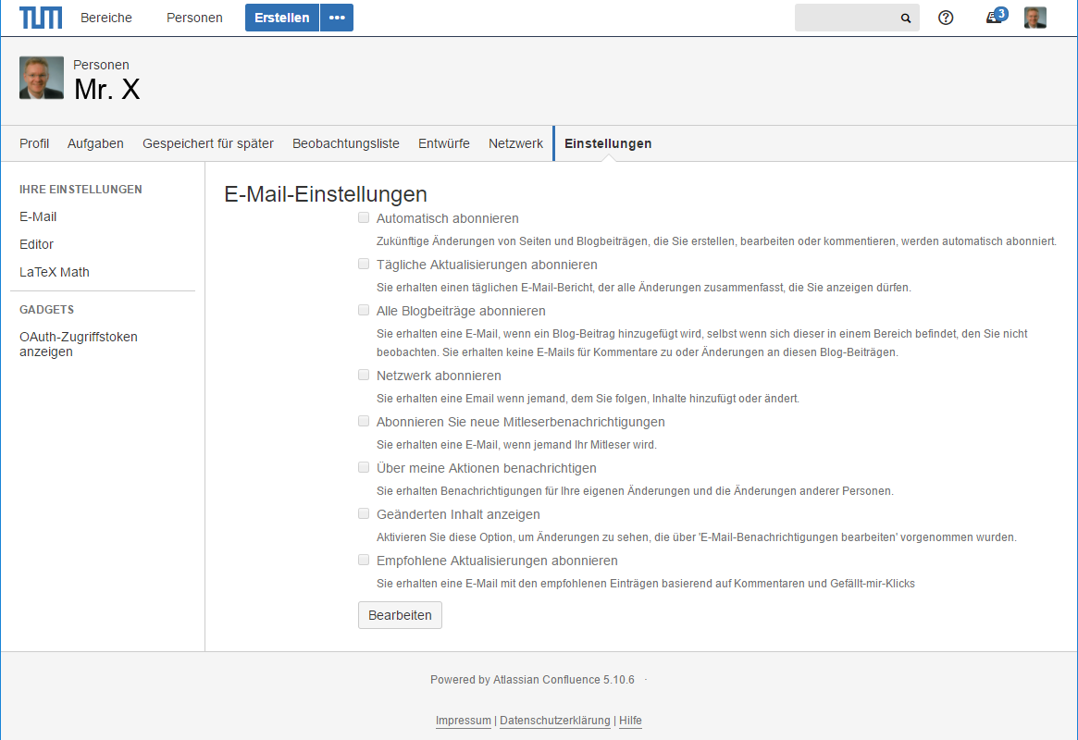Open the help question mark icon
1078x740 pixels.
coord(946,18)
